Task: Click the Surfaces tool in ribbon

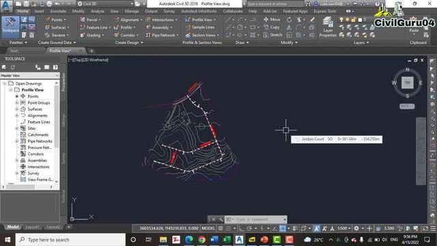Action: click(x=57, y=27)
